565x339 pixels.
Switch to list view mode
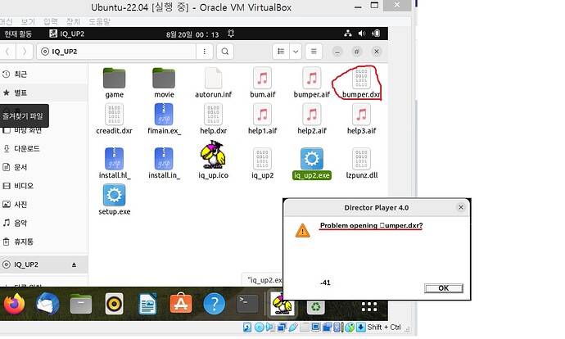pyautogui.click(x=281, y=52)
